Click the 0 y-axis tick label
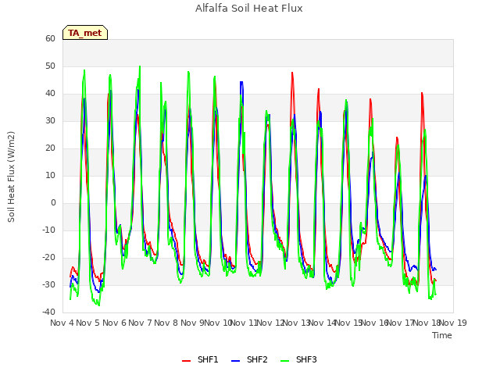 point(53,203)
